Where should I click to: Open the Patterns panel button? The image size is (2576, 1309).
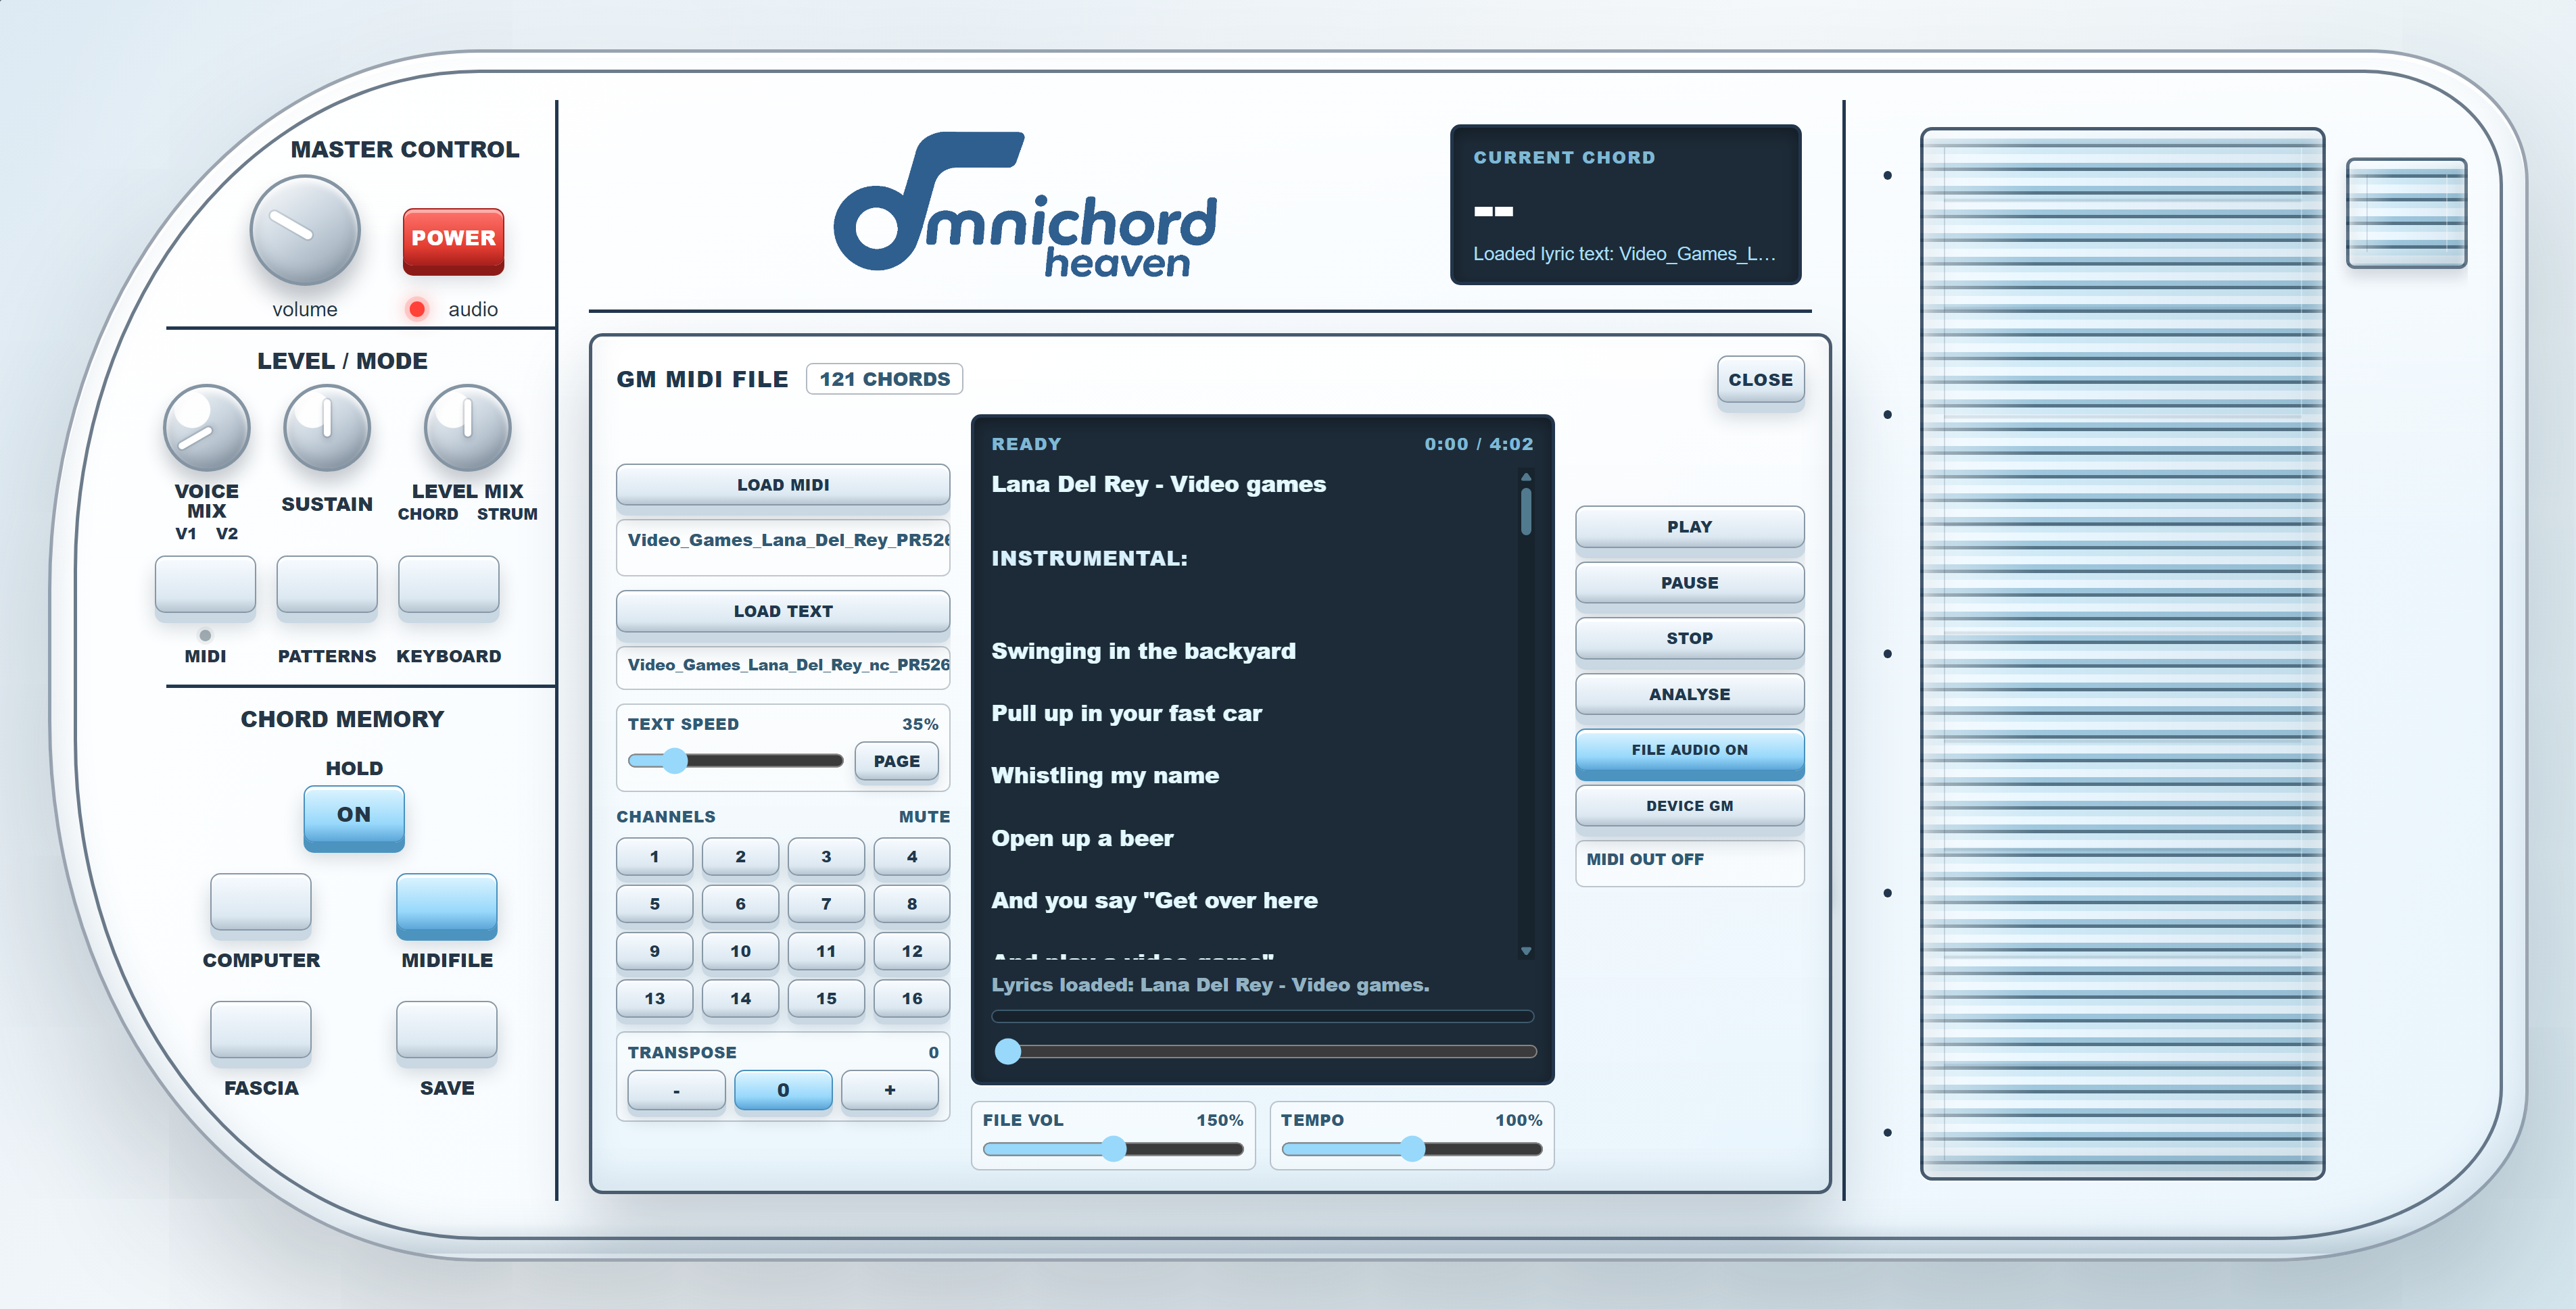[x=327, y=587]
